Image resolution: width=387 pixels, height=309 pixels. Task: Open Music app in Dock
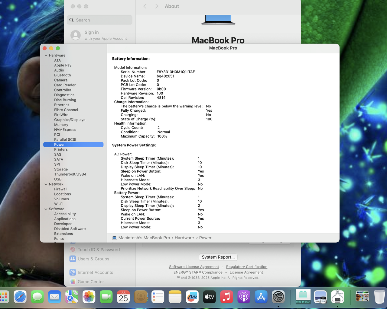click(226, 297)
